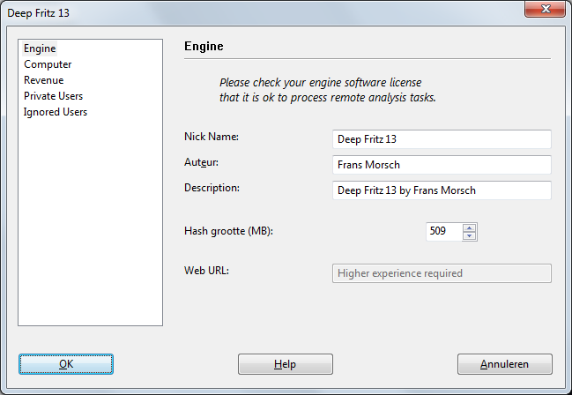
Task: Decrease hash size with the down arrow
Action: [x=470, y=236]
